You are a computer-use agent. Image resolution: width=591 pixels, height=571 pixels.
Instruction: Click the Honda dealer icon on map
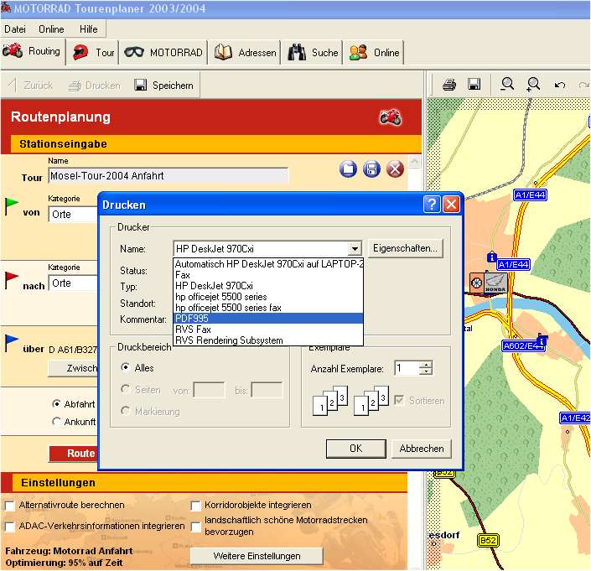click(x=495, y=283)
